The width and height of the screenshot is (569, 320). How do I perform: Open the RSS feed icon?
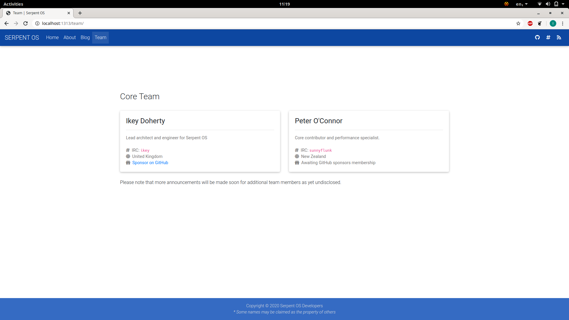(559, 37)
